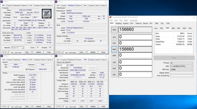Open the File menu in CrystalMark
The image size is (197, 109).
pyautogui.click(x=111, y=20)
